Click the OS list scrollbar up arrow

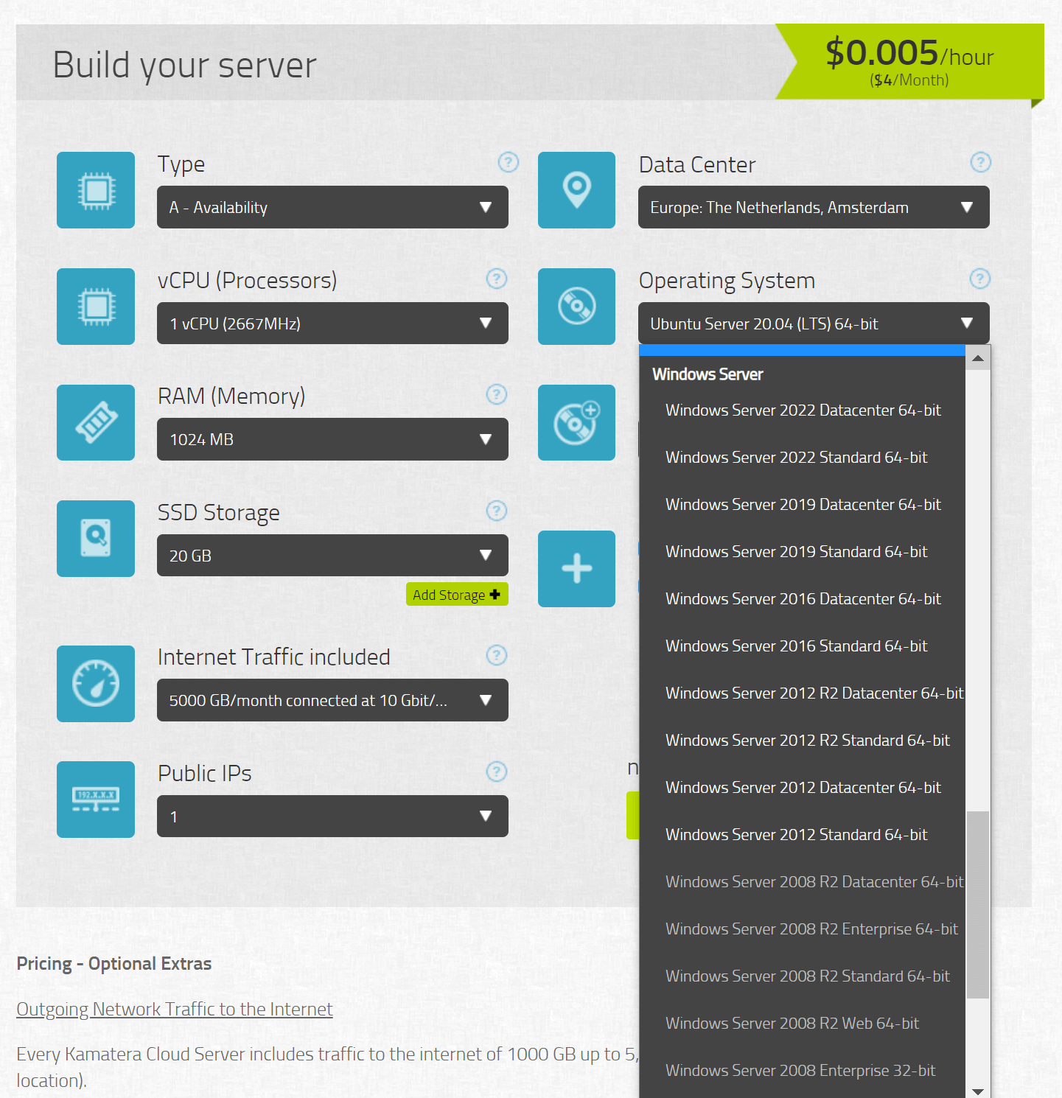pos(978,358)
